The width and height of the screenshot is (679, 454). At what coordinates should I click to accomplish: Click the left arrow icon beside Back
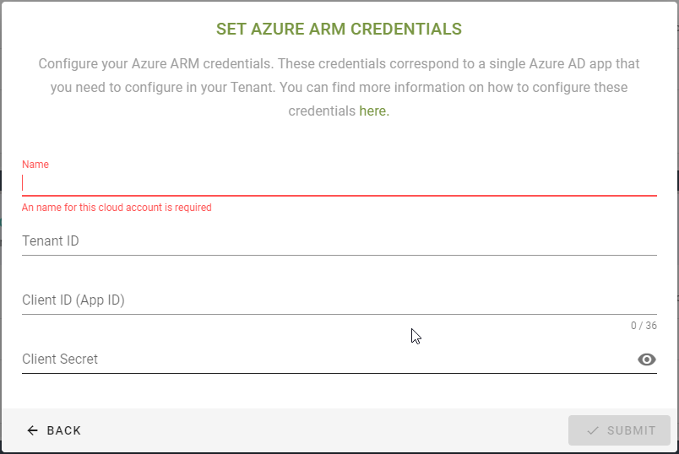33,430
